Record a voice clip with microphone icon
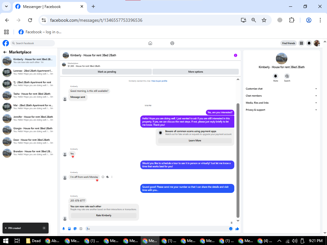The width and height of the screenshot is (327, 245). point(64,229)
